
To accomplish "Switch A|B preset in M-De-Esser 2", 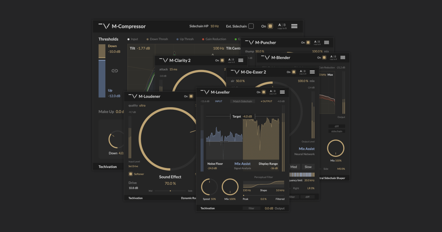I will coord(302,72).
